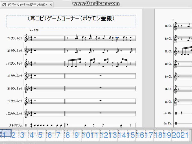Select the score title text ゲームコーナー(ポケモン金銀)
Screen dimensions: 192x144
tap(71, 19)
